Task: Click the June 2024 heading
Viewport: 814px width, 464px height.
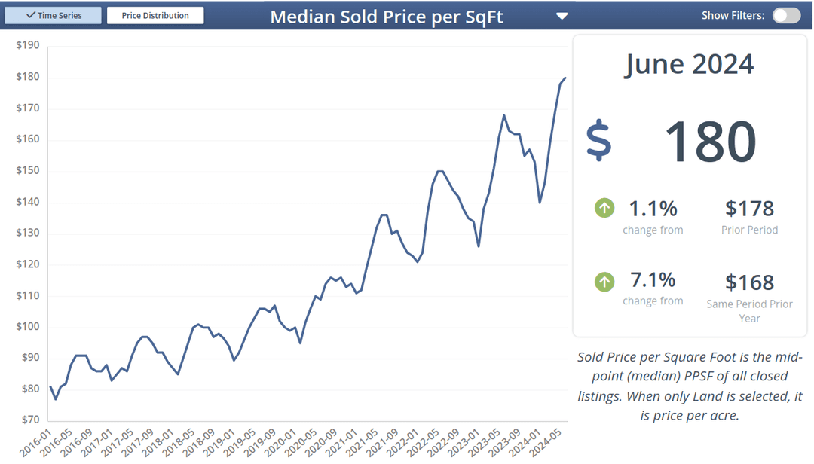Action: 689,64
